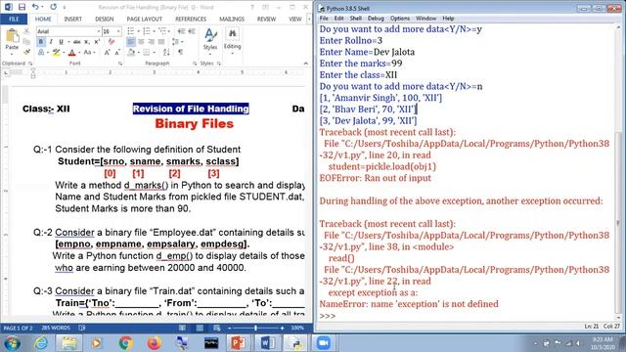The image size is (626, 352).
Task: Switch to Read Mode view in status bar
Action: [182, 329]
